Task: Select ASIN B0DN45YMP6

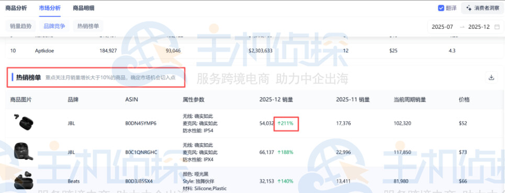Action: click(141, 123)
